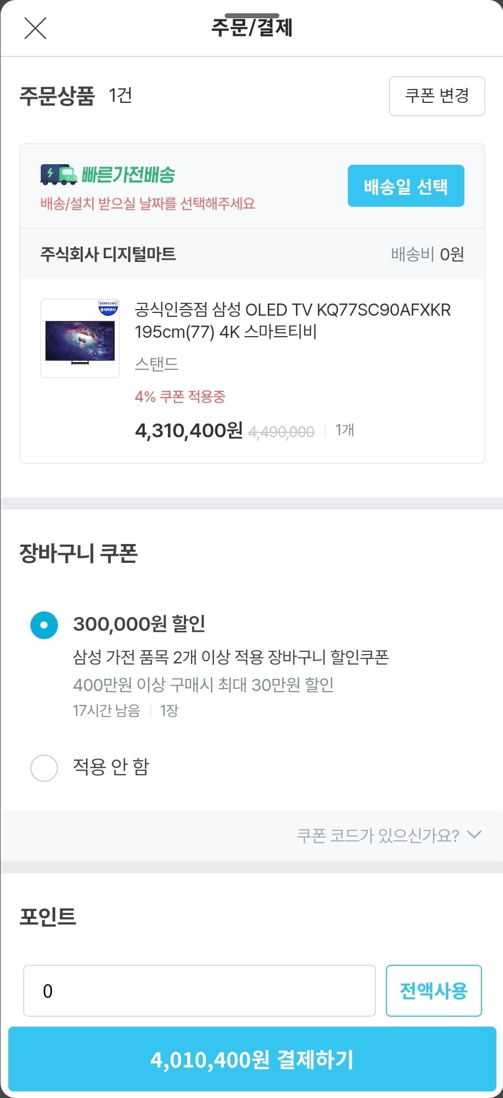
Task: Tap '4,010,400원 결제하기' payment button
Action: [252, 1059]
